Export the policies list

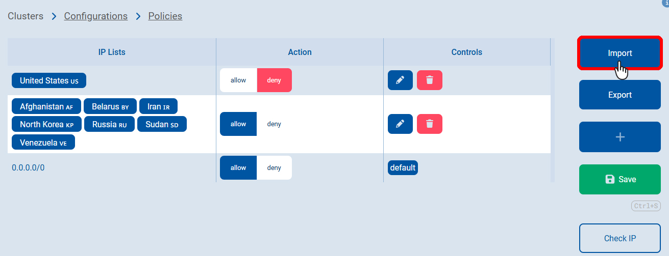pos(620,95)
